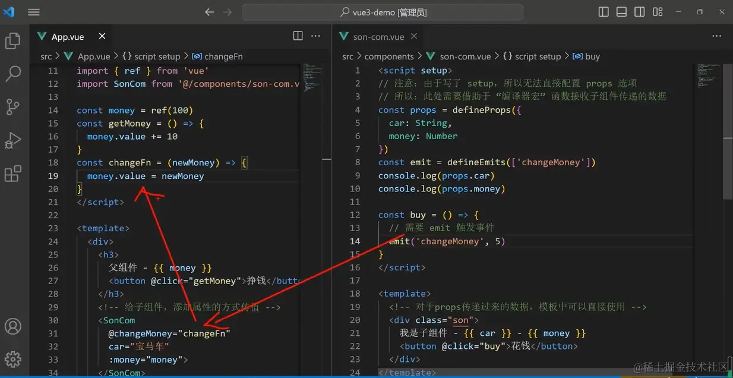Click 'import { ref } from 'vue'' line
The image size is (733, 378).
[143, 71]
